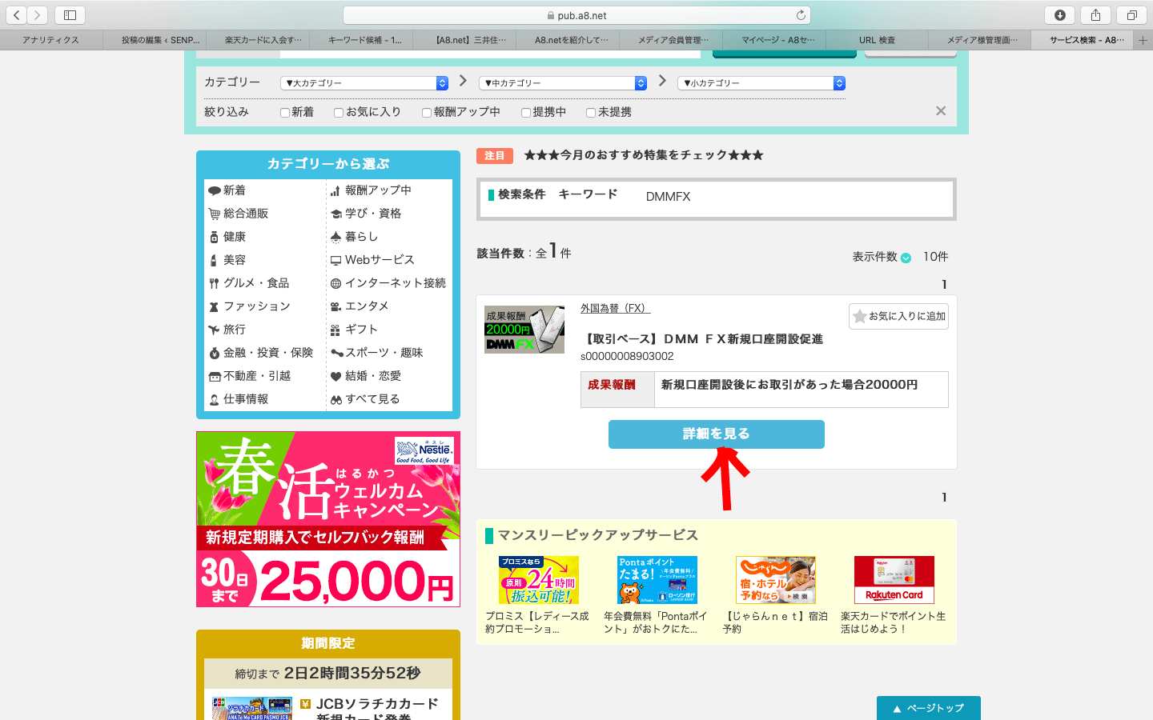Viewport: 1153px width, 720px height.
Task: Reload page with refresh icon
Action: coord(801,15)
